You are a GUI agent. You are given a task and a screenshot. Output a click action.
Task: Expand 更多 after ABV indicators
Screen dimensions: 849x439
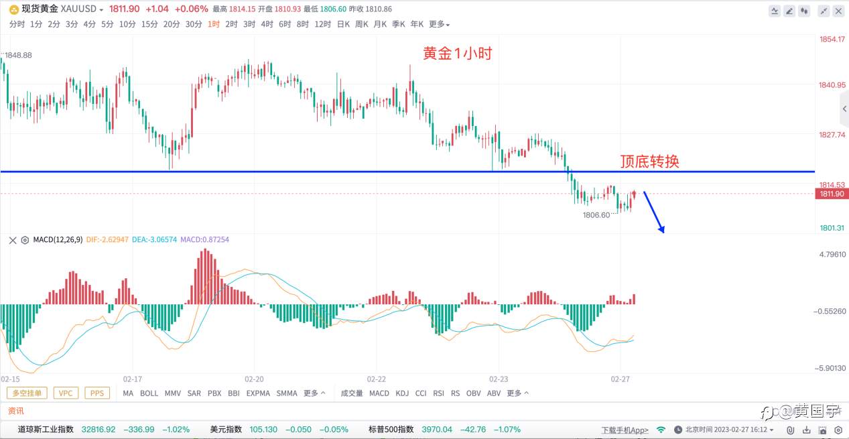coord(518,393)
